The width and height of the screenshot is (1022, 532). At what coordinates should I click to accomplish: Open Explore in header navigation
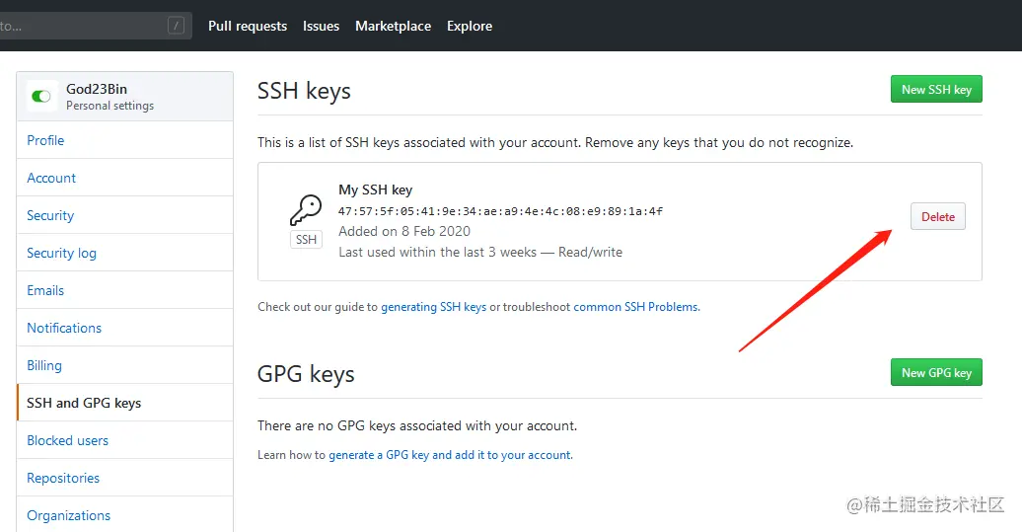pyautogui.click(x=470, y=26)
